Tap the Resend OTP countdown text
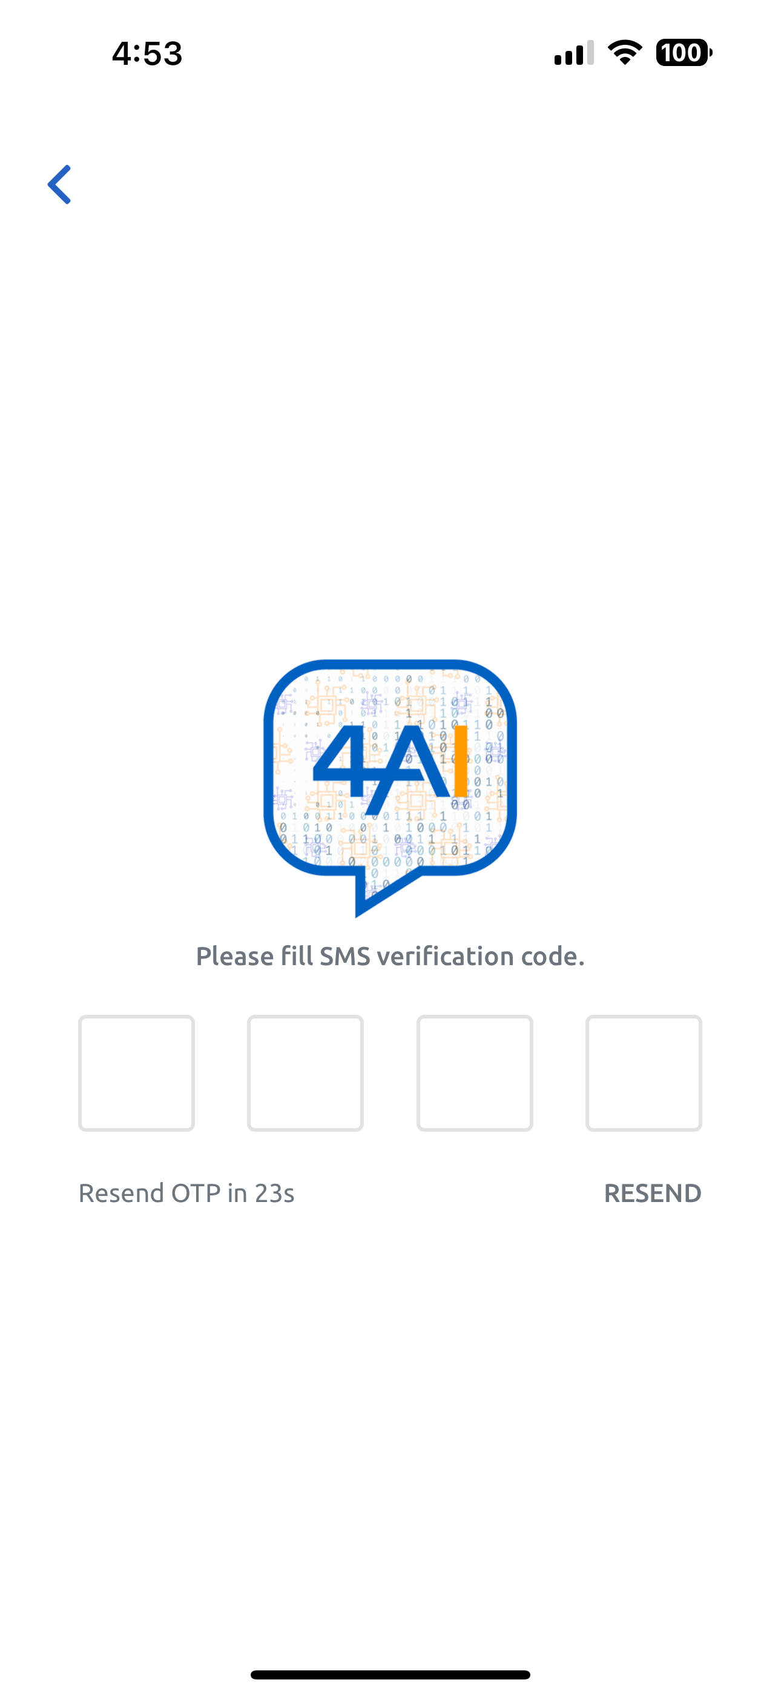The width and height of the screenshot is (781, 1694). pos(186,1193)
